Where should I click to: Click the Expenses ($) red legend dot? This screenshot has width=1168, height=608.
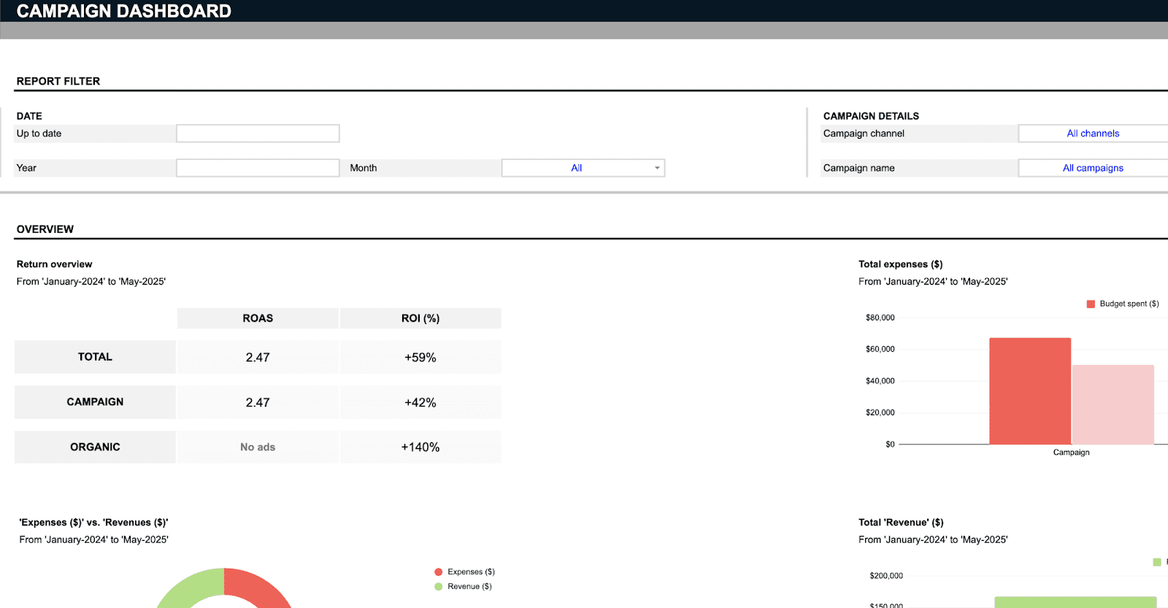point(438,572)
